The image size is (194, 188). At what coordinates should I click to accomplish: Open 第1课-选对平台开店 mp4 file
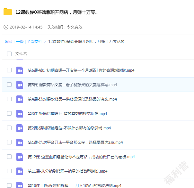pos(75,143)
